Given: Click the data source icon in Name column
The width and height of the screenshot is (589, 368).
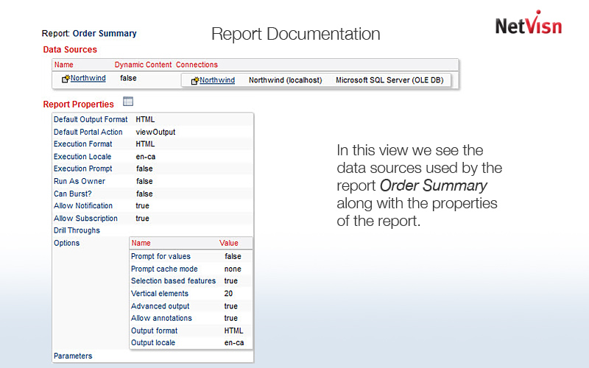Looking at the screenshot, I should pos(66,78).
